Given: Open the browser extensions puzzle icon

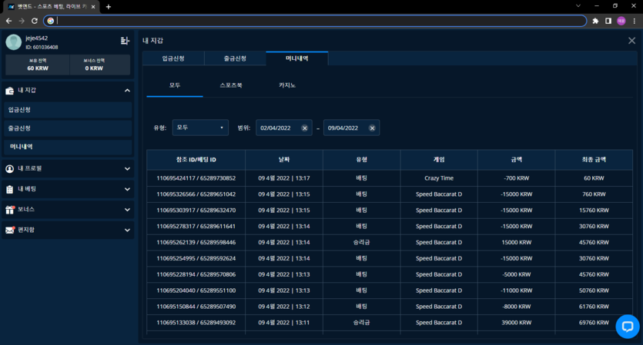Looking at the screenshot, I should (595, 21).
